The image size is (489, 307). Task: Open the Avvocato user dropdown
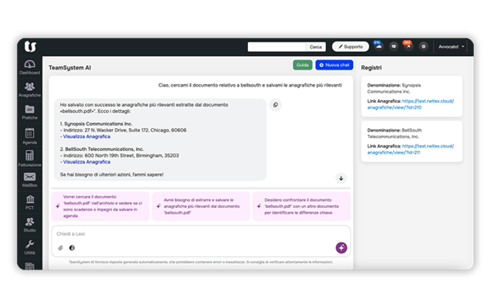click(451, 47)
